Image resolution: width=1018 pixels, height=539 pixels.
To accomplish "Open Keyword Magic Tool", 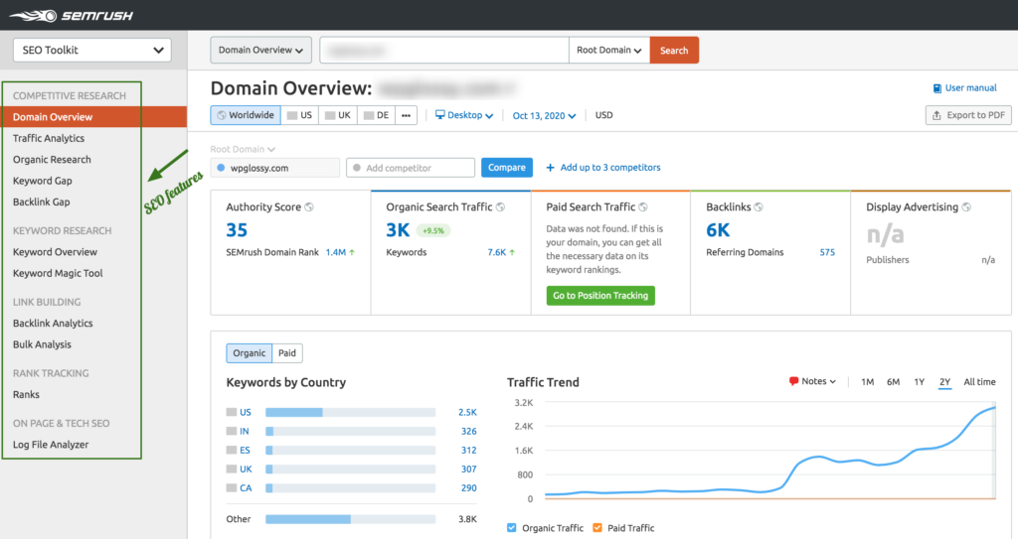I will tap(58, 273).
